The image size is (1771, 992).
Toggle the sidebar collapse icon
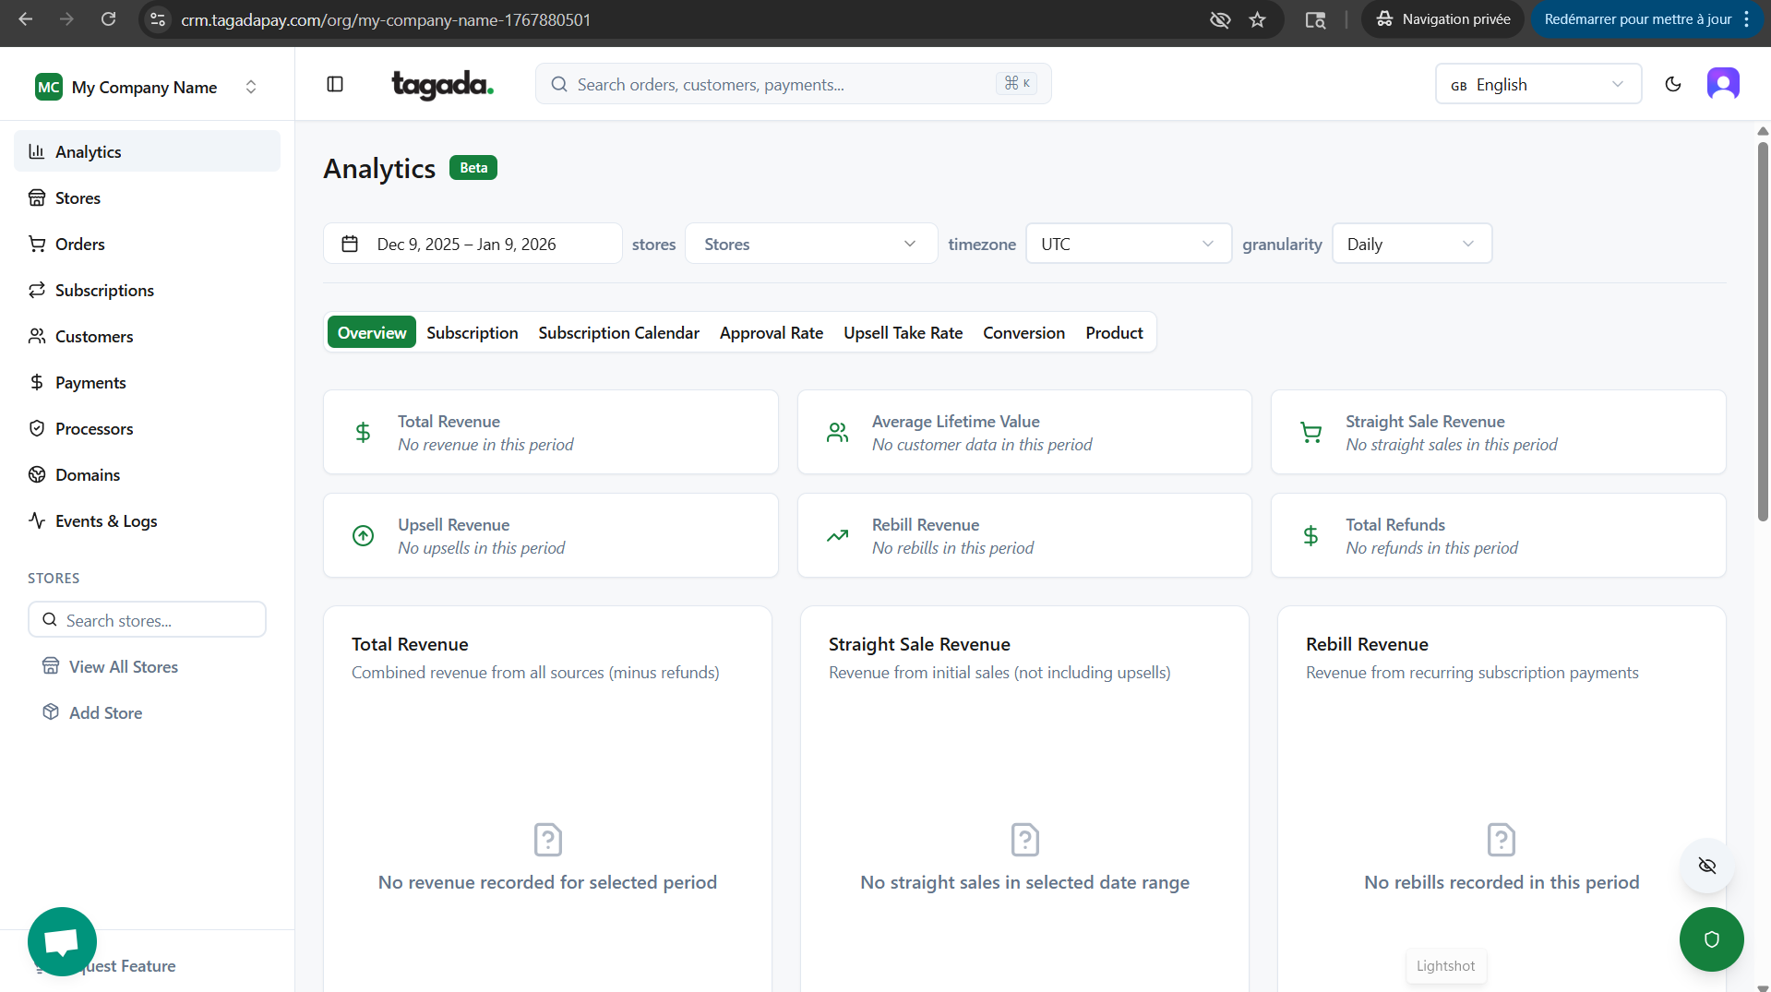click(335, 84)
